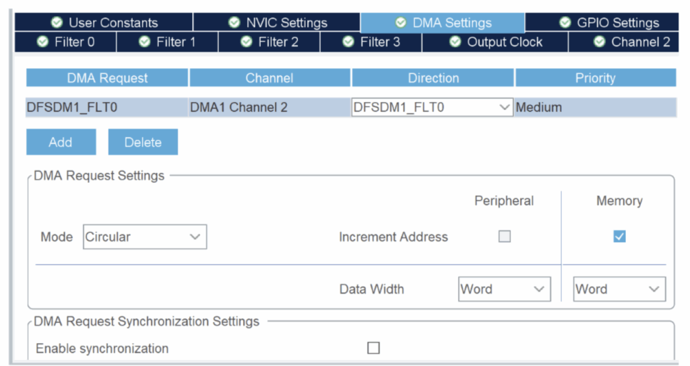Open the User Constants tab
Screen dimensions: 690x366
click(104, 23)
